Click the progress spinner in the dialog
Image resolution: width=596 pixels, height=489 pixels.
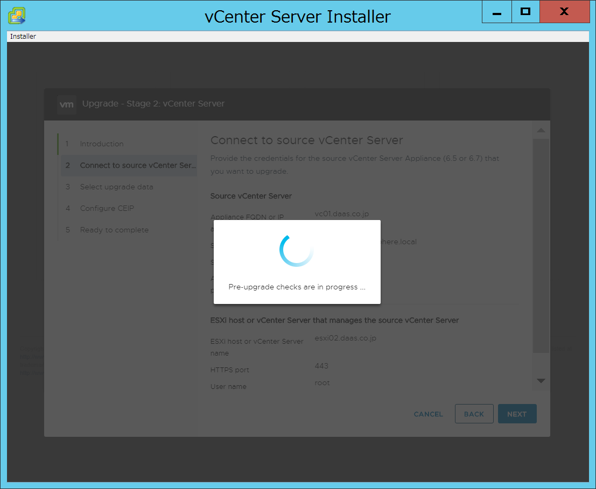point(297,250)
